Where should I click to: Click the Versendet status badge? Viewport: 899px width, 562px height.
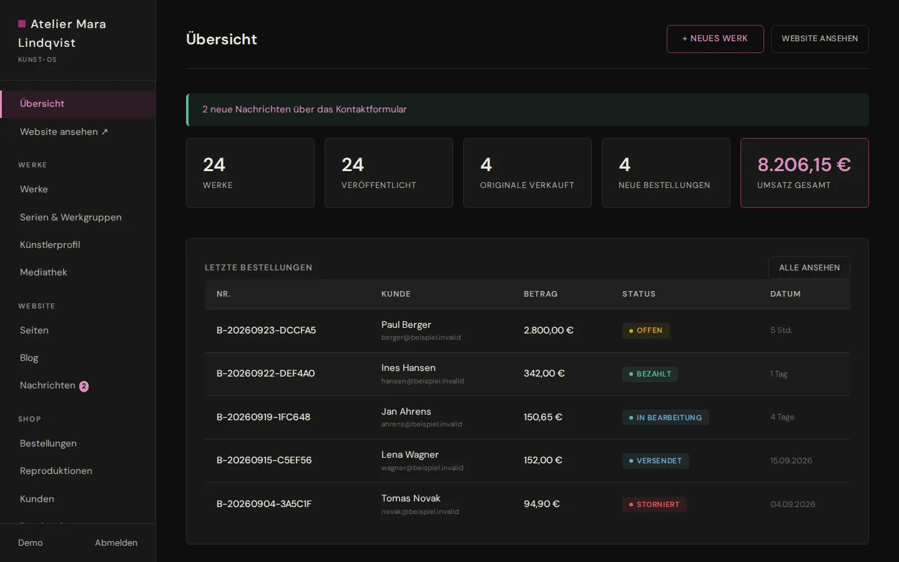click(656, 461)
